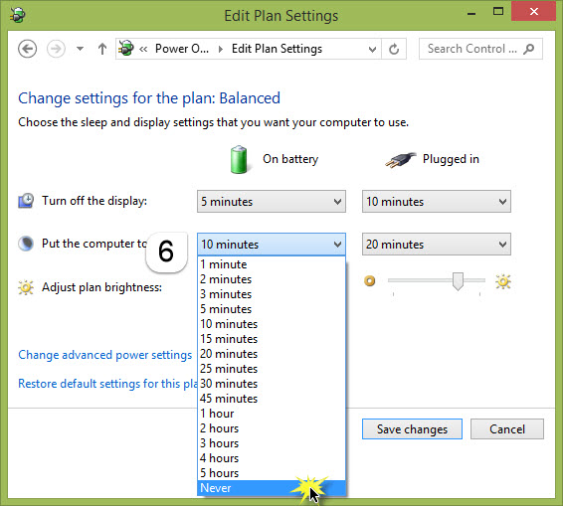Click the Back navigation arrow
The image size is (563, 506).
27,49
